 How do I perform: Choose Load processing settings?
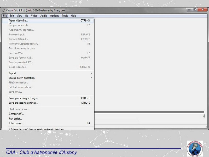pos(24,98)
